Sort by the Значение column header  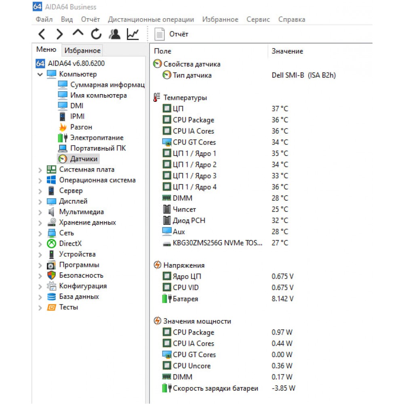click(x=287, y=51)
